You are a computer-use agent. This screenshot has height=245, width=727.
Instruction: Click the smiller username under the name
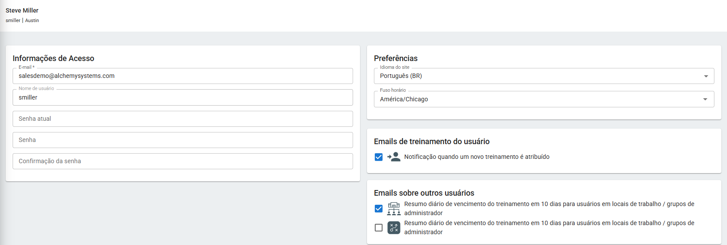pyautogui.click(x=13, y=20)
